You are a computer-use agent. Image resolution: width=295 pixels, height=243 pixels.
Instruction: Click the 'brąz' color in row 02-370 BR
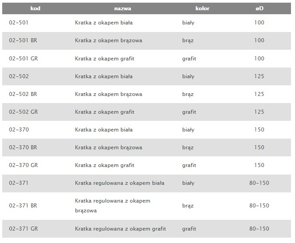(188, 147)
